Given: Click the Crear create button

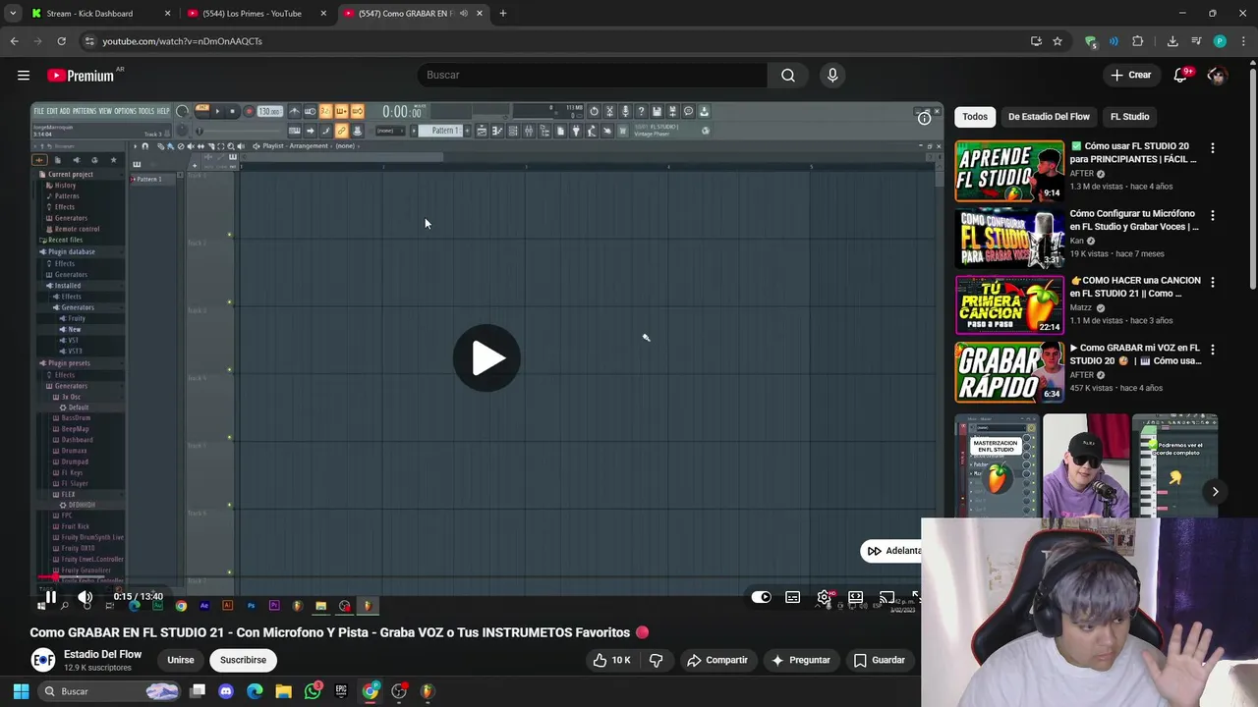Looking at the screenshot, I should (x=1130, y=75).
